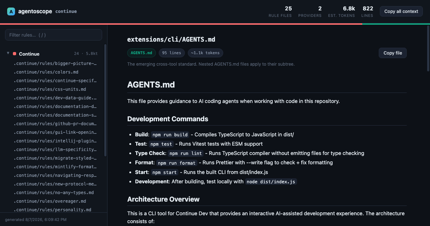Click the npm run lint code snippet
Image resolution: width=430 pixels, height=226 pixels.
coord(186,154)
